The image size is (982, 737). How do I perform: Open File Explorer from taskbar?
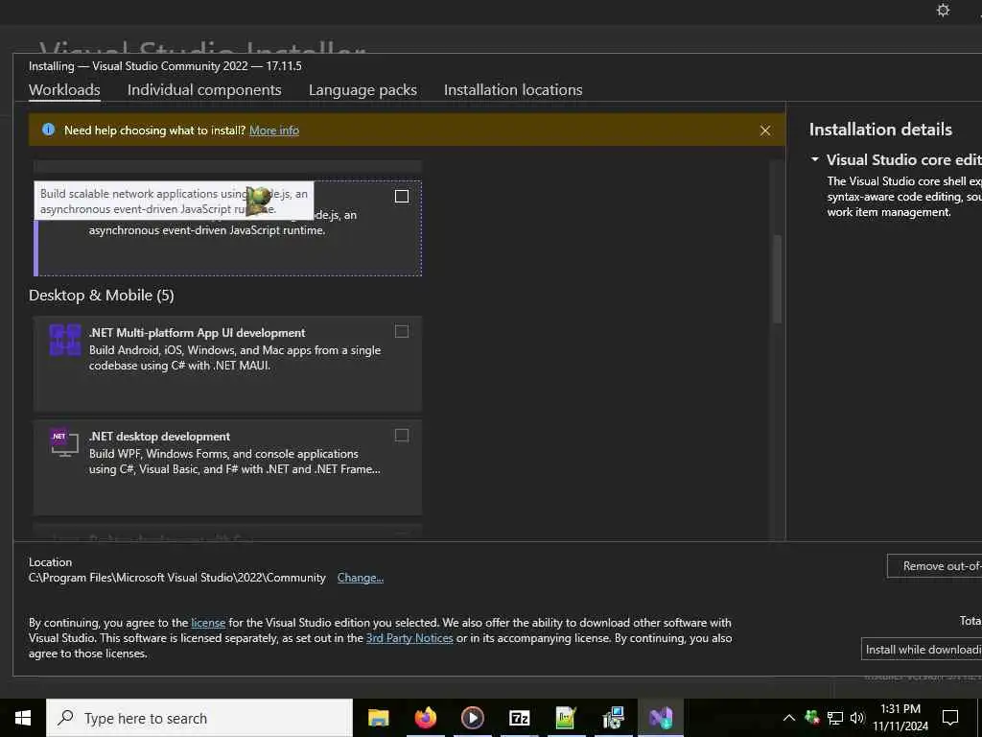pyautogui.click(x=378, y=718)
